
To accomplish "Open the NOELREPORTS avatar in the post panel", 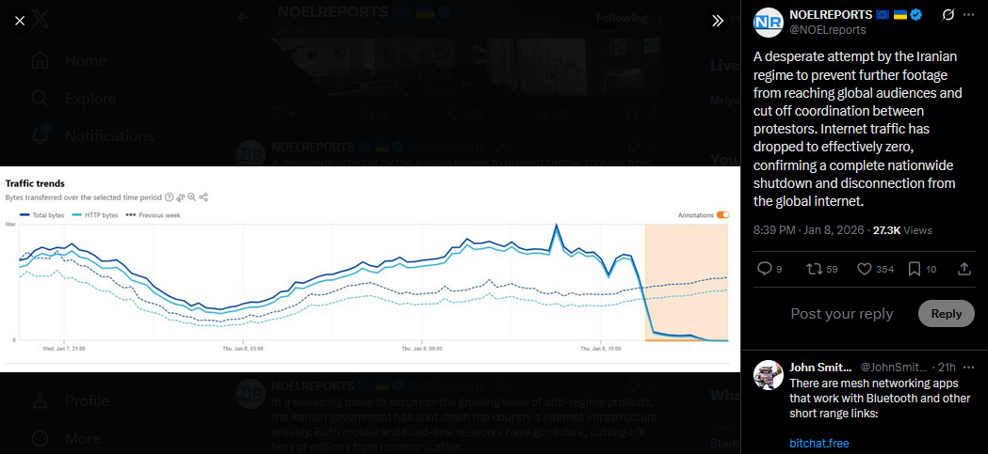I will pyautogui.click(x=769, y=22).
